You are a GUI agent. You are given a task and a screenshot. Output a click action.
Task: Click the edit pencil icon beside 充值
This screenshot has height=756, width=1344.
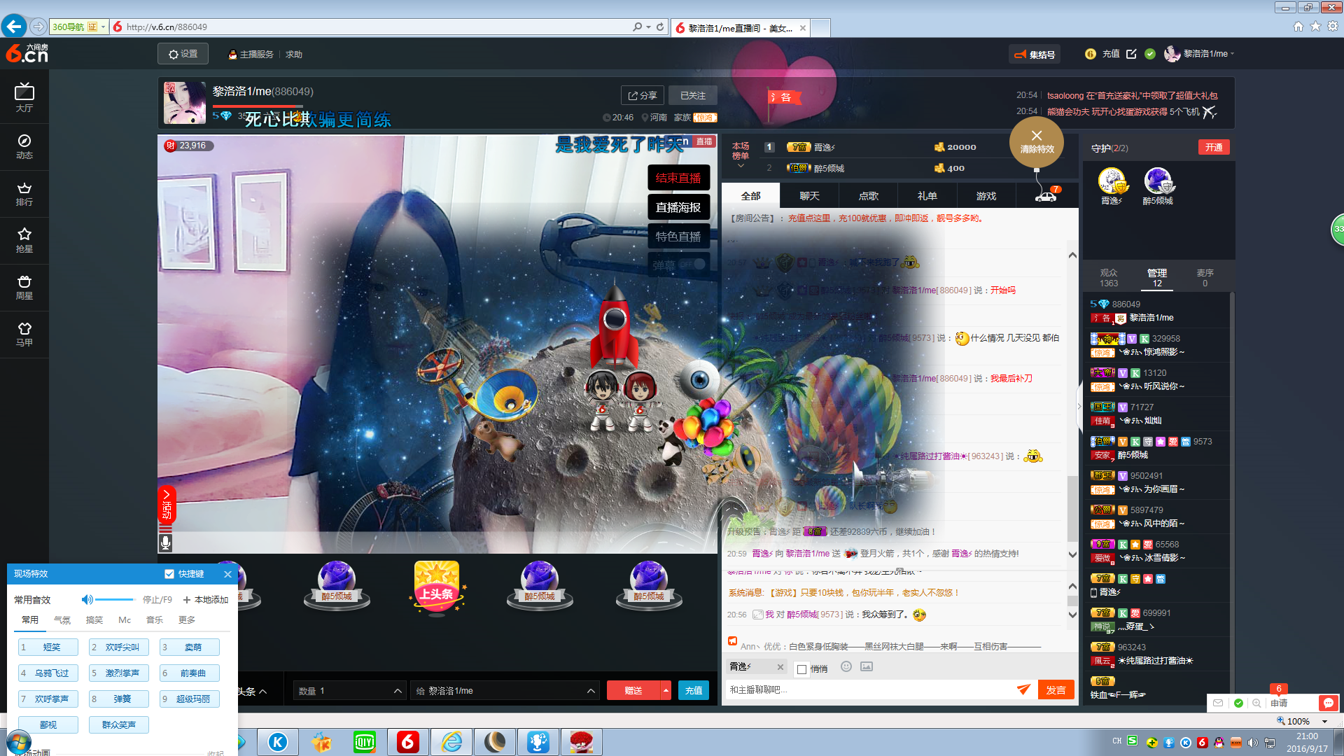1131,54
